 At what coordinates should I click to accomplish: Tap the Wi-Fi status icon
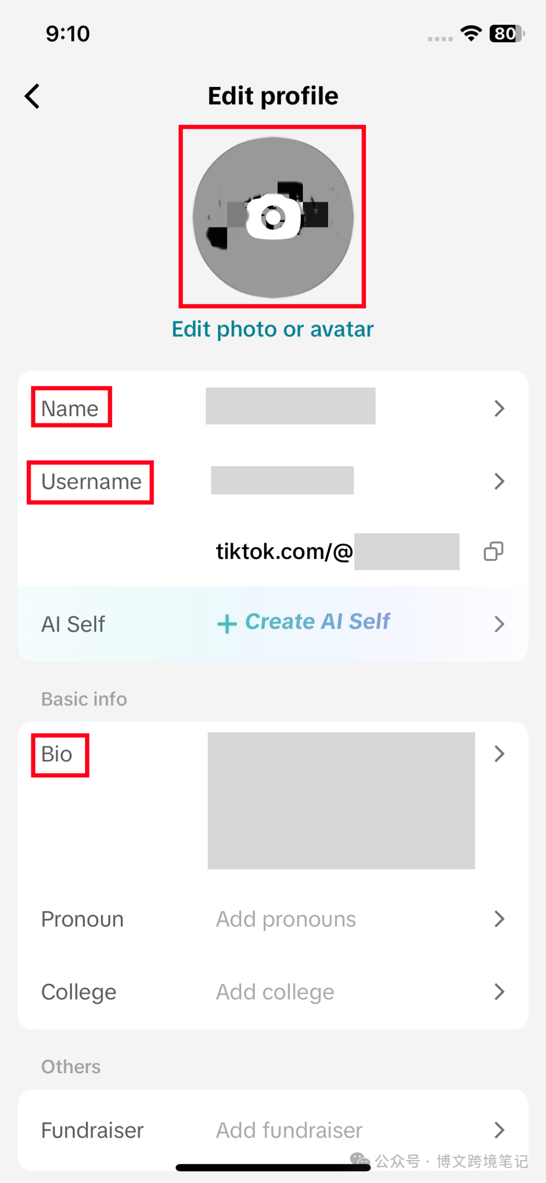click(x=471, y=33)
